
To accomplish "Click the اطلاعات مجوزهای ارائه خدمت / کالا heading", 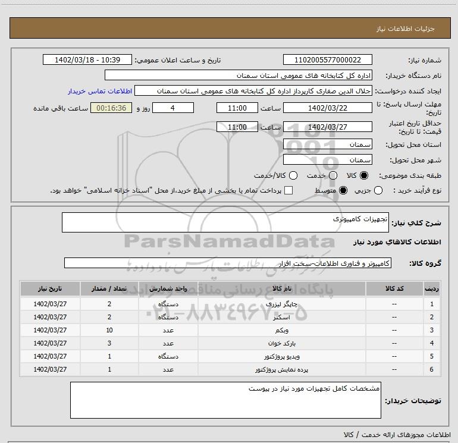I will point(397,435).
